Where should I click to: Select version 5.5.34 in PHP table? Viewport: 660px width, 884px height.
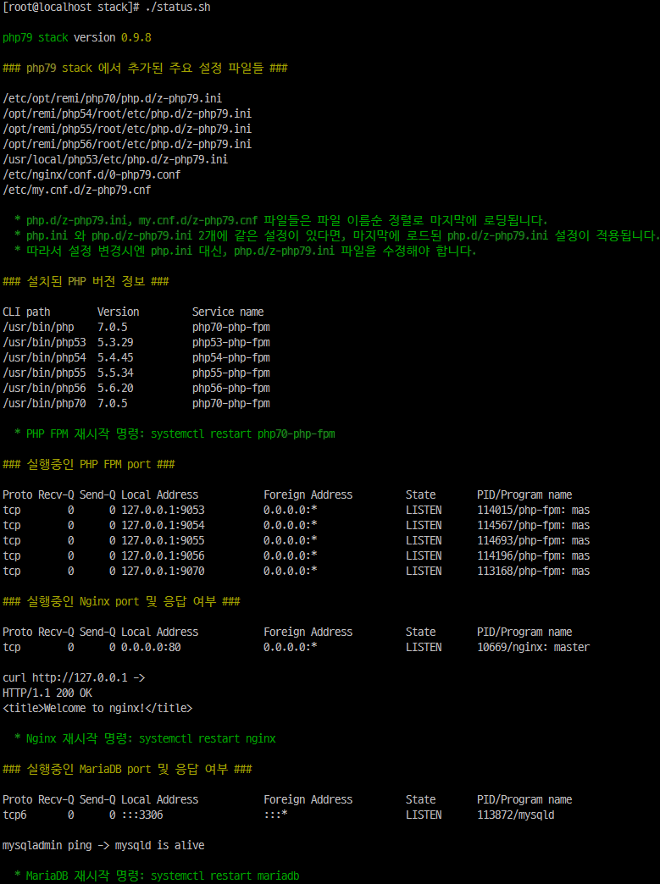(x=115, y=373)
